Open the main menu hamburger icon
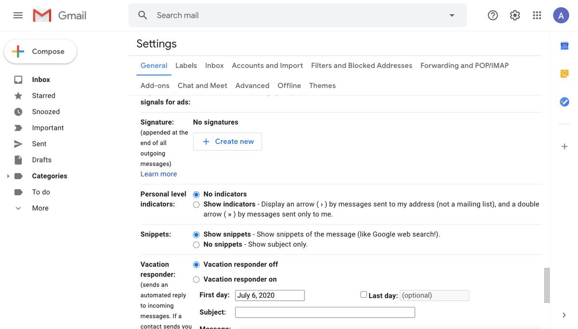The width and height of the screenshot is (578, 329). (18, 15)
